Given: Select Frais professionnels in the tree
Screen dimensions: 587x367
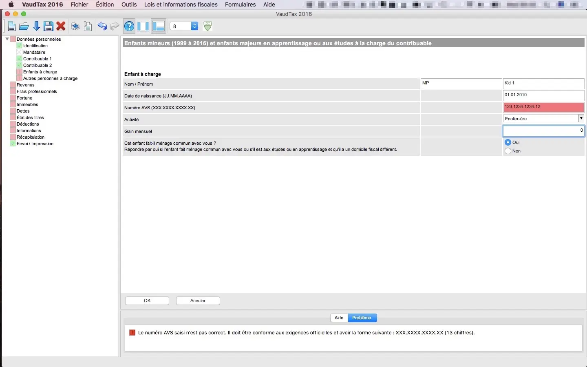Looking at the screenshot, I should (x=37, y=91).
